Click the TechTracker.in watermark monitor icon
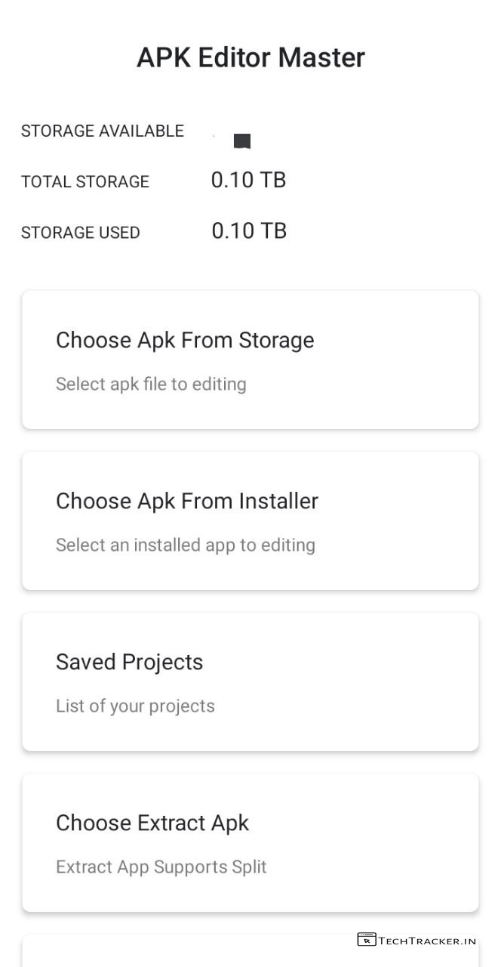Image resolution: width=501 pixels, height=967 pixels. [x=366, y=940]
